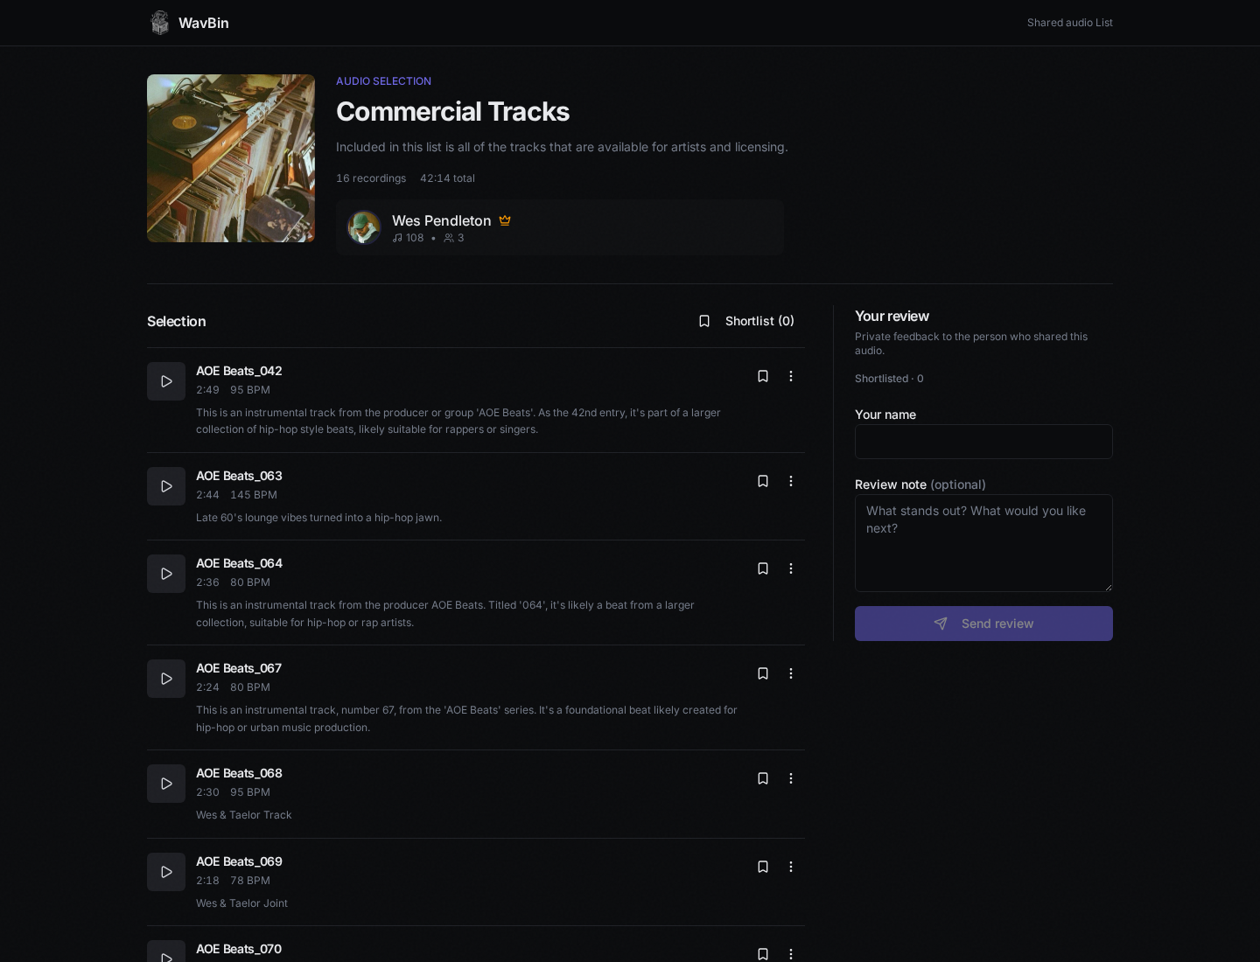1260x962 pixels.
Task: Bookmark AOE Beats_067 to shortlist
Action: pos(763,673)
